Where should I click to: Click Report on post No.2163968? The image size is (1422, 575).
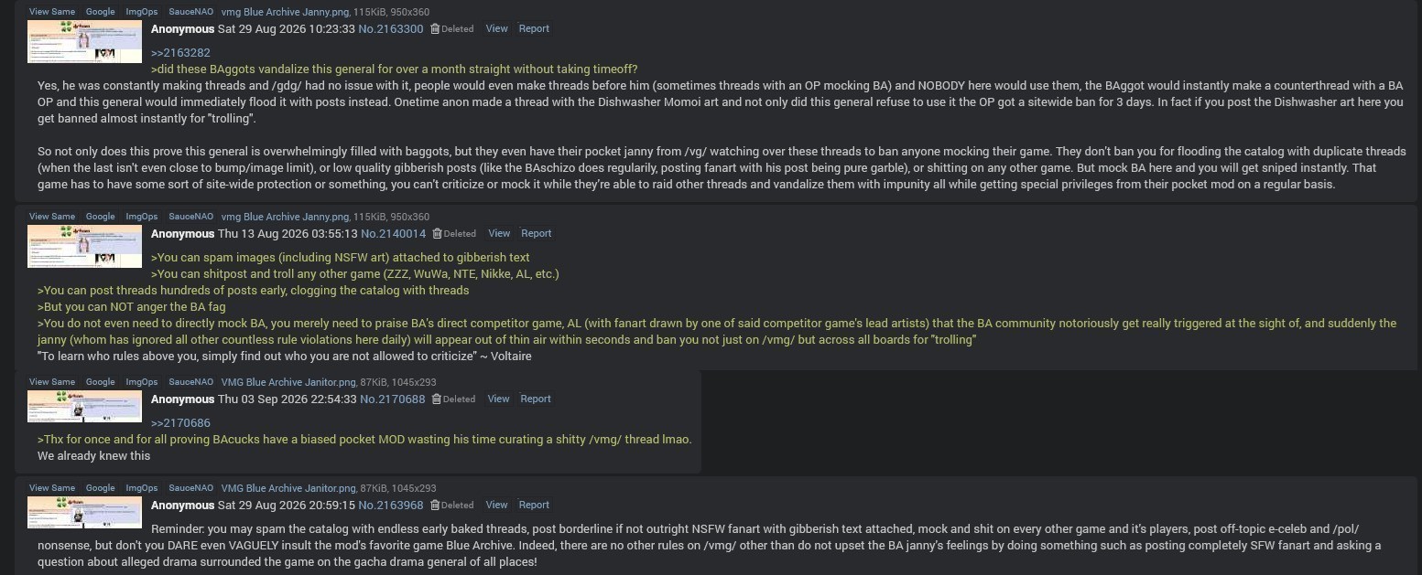[x=534, y=506]
